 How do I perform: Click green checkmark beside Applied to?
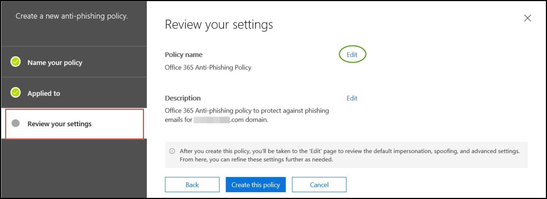[16, 93]
